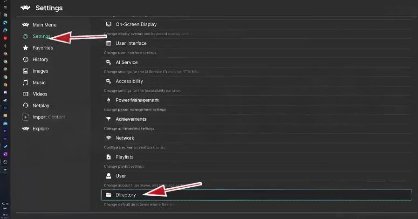Go to Main Menu in sidebar
This screenshot has height=219, width=418.
coord(44,25)
